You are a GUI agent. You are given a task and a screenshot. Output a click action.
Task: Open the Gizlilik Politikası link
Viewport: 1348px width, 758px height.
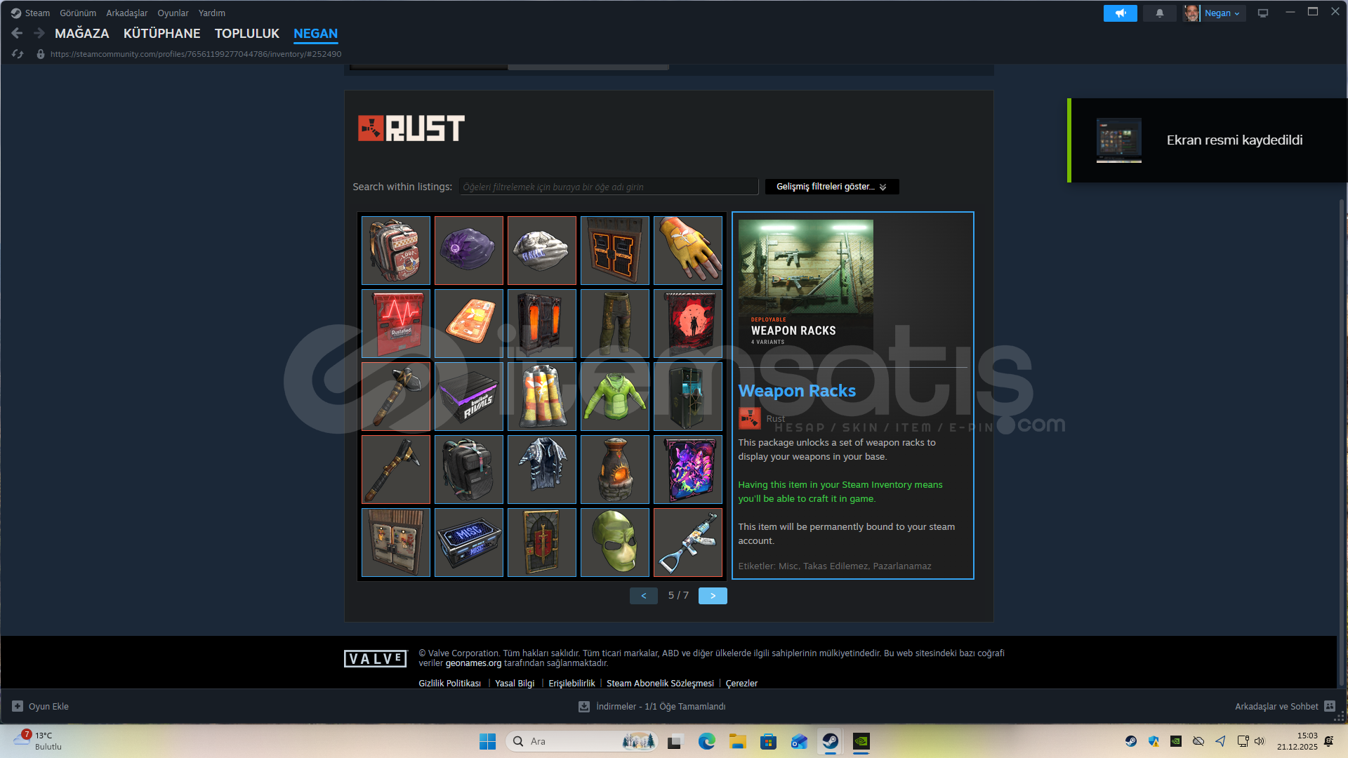click(449, 683)
